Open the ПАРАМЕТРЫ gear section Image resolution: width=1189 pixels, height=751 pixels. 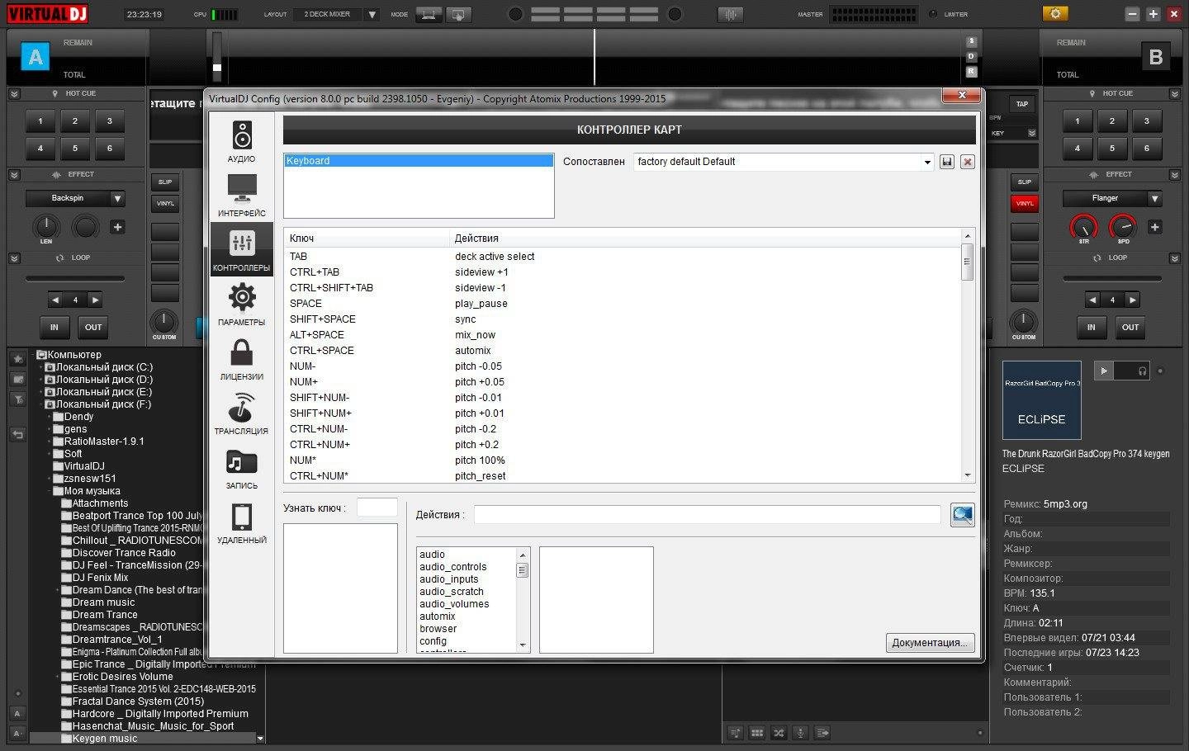point(242,304)
